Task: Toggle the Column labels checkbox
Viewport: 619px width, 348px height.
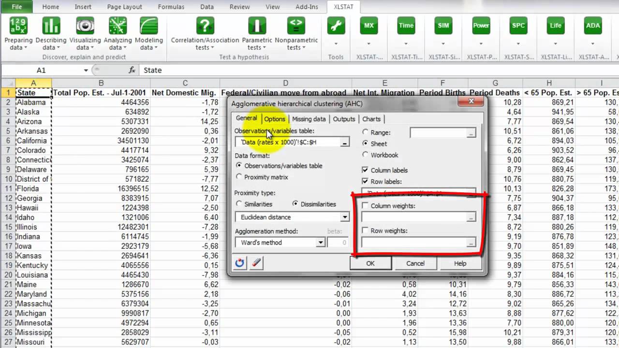Action: 365,170
